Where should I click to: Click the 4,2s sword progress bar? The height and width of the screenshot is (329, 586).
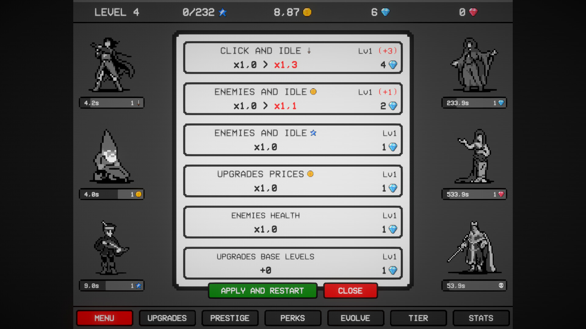tap(112, 103)
